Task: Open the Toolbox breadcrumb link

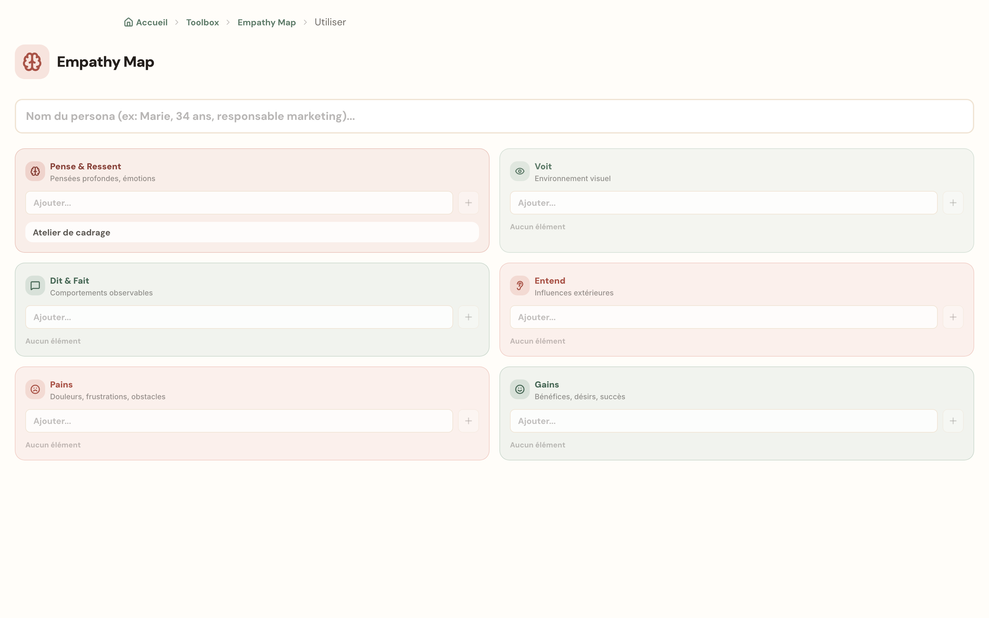Action: (202, 22)
